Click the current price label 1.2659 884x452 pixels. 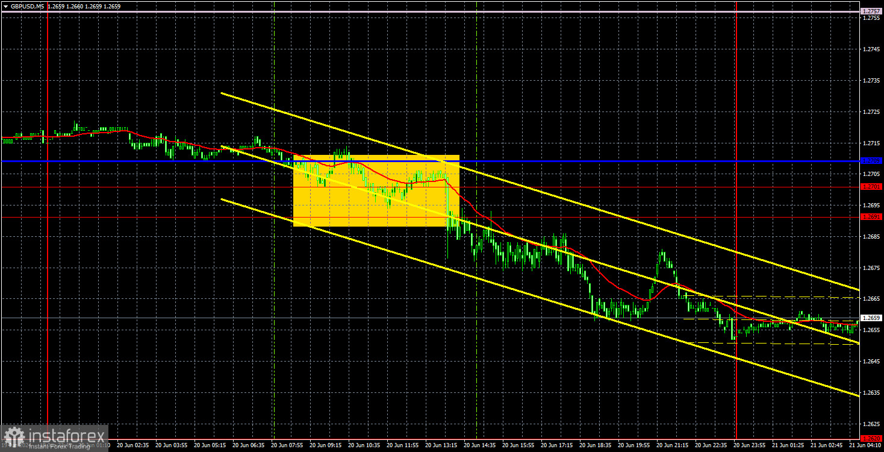click(871, 318)
